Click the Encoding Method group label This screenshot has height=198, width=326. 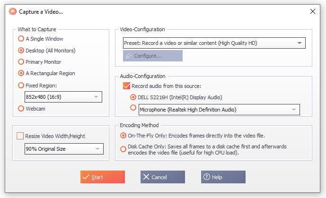pyautogui.click(x=139, y=125)
